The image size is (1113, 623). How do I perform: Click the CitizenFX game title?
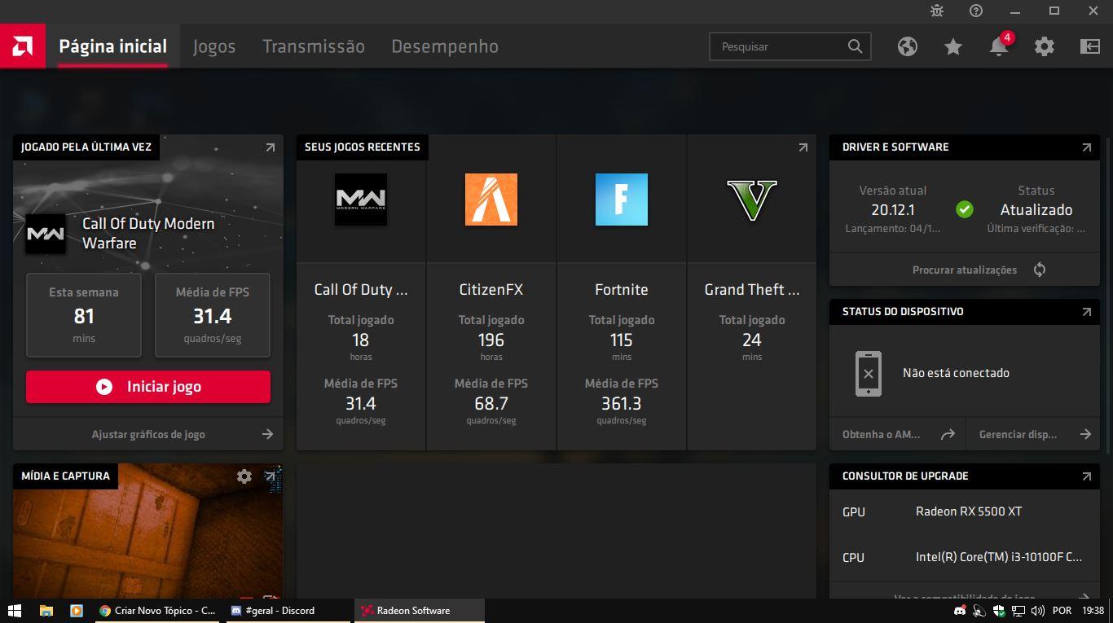pos(491,290)
